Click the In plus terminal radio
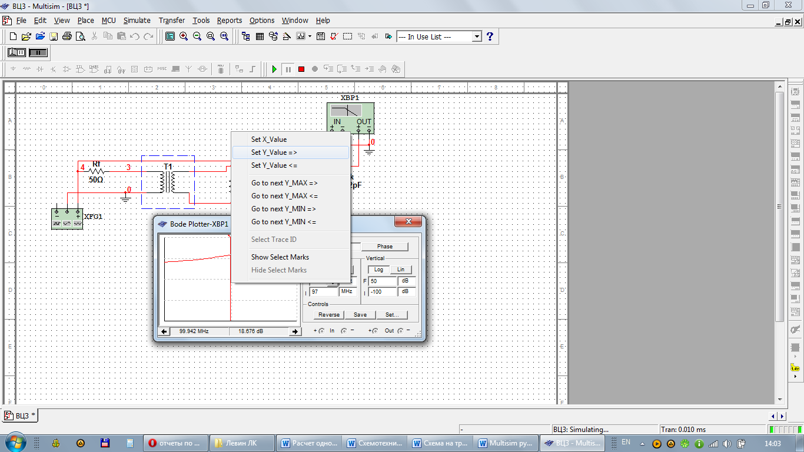This screenshot has height=452, width=804. (x=321, y=331)
